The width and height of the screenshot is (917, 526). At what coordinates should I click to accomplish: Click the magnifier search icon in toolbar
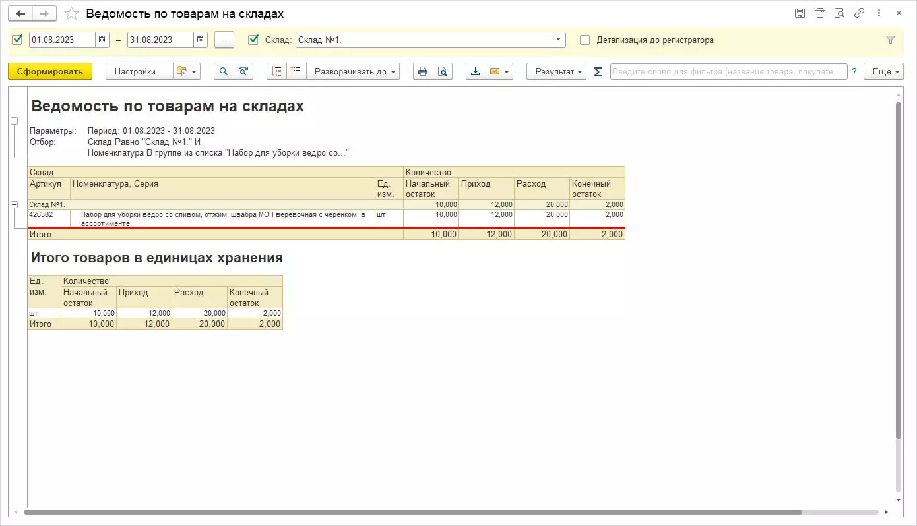tap(224, 71)
